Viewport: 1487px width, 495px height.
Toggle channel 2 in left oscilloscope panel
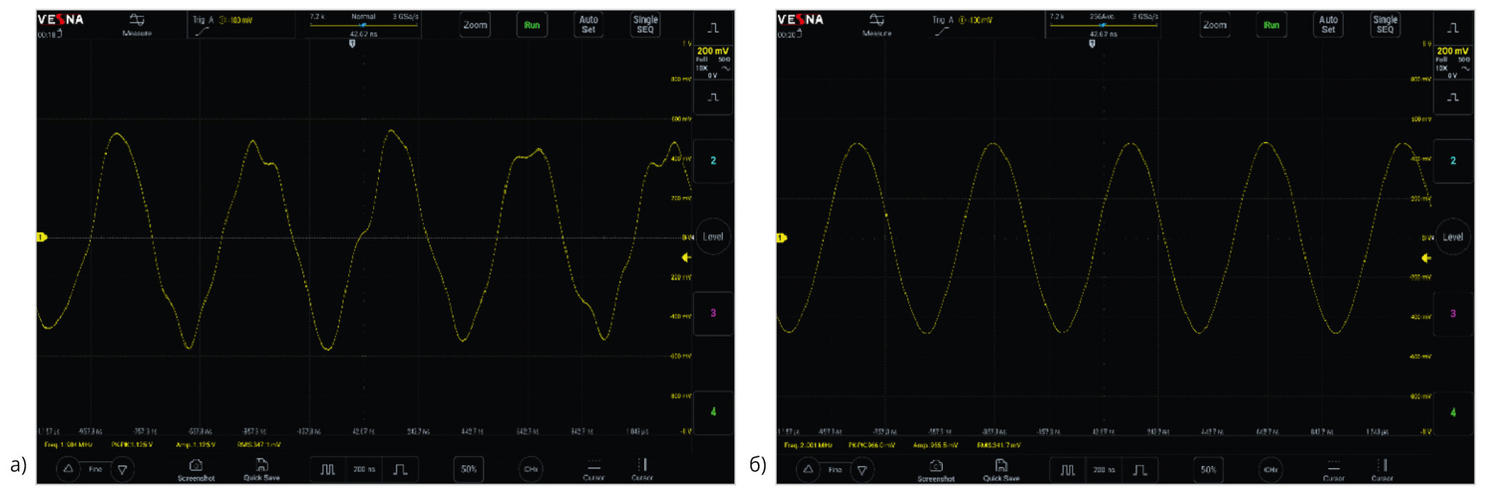coord(713,161)
